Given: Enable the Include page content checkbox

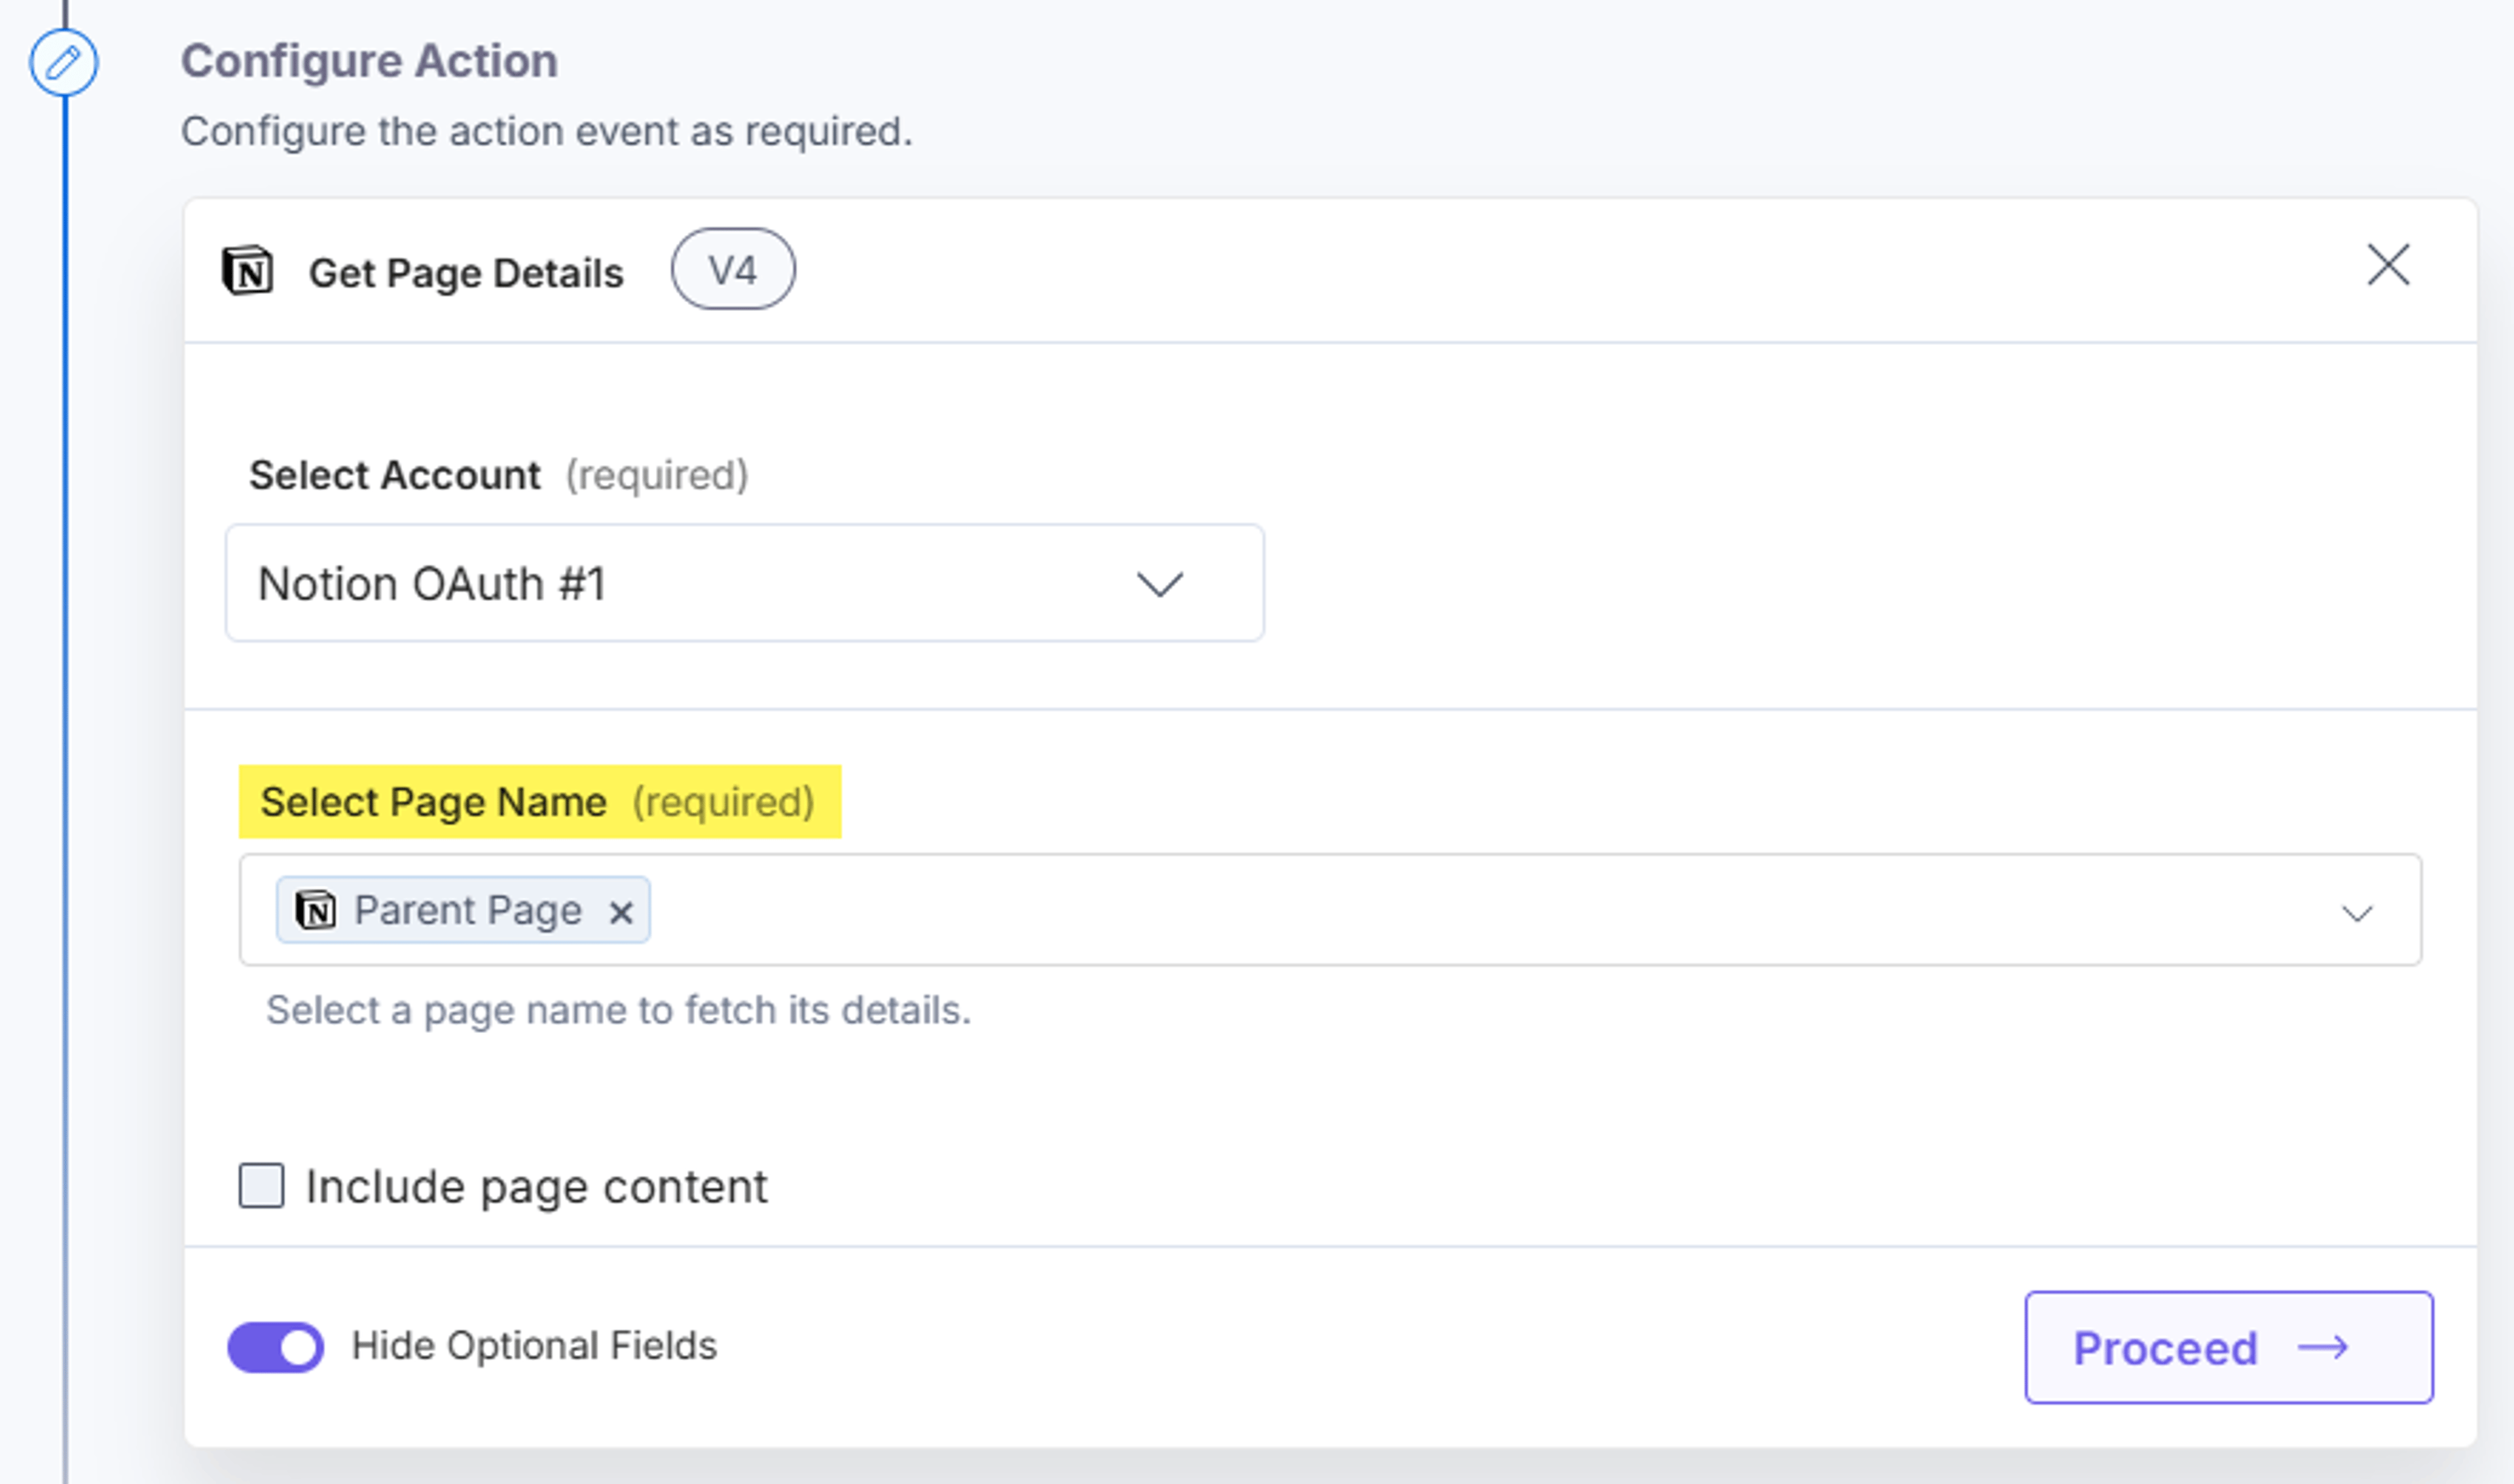Looking at the screenshot, I should pos(261,1186).
